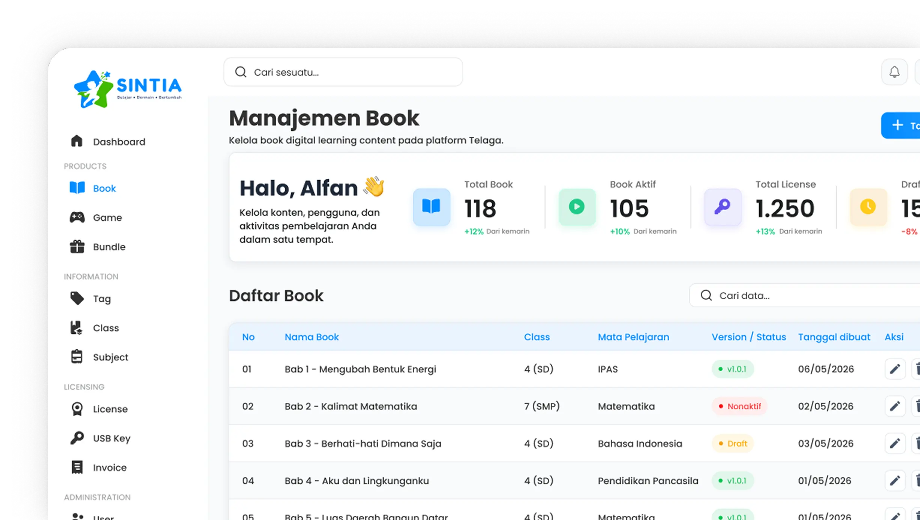920x520 pixels.
Task: Sort by Tanggal dibuat column header
Action: click(x=834, y=337)
